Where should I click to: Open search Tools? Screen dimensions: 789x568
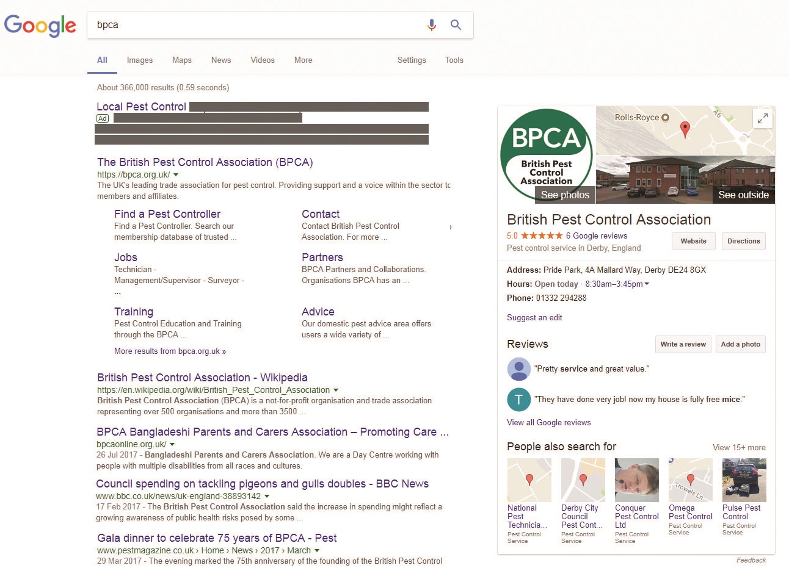[454, 60]
